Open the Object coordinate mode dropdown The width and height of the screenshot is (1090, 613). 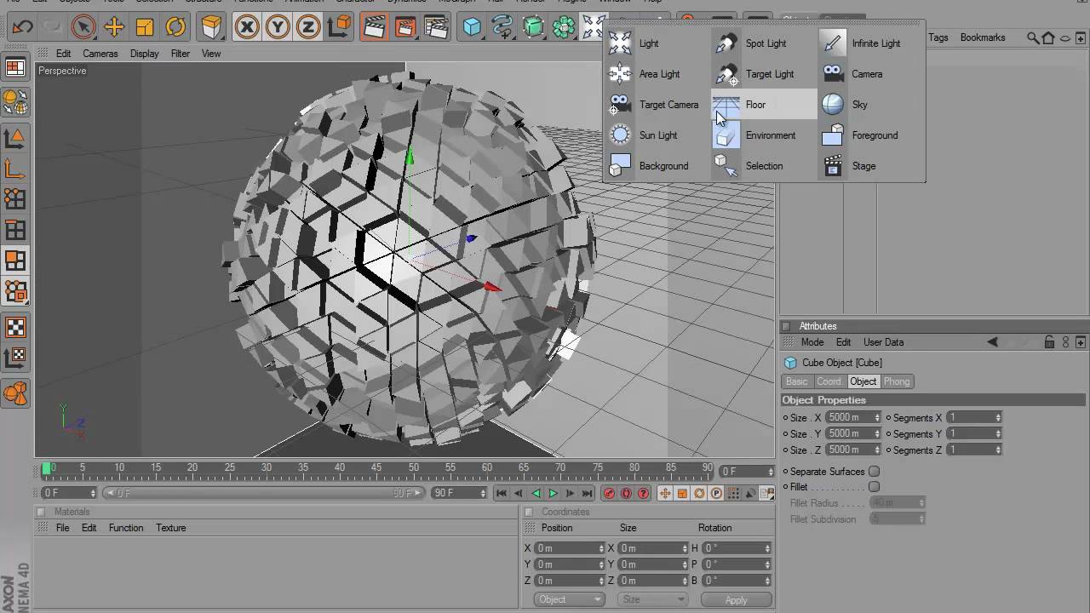(x=570, y=599)
